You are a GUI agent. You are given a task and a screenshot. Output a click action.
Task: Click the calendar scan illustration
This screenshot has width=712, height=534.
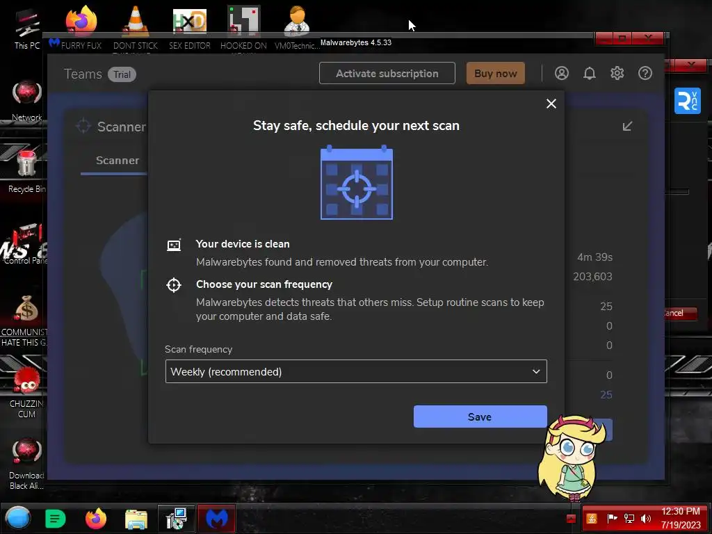pos(357,183)
